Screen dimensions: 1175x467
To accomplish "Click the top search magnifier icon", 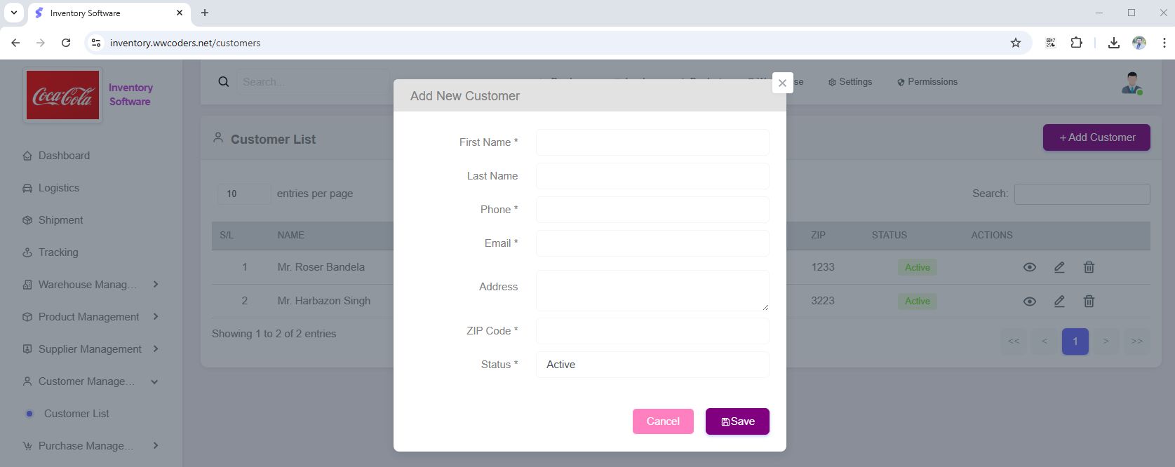I will click(224, 82).
